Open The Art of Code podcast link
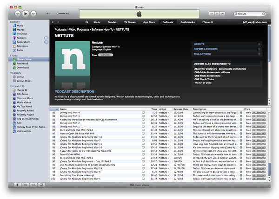The height and width of the screenshot is (199, 279). [203, 83]
